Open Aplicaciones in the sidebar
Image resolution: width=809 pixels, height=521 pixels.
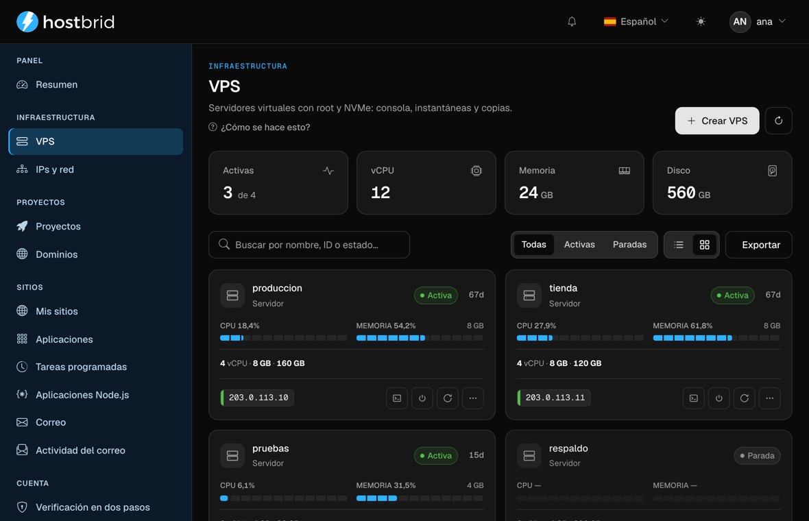[x=95, y=339]
